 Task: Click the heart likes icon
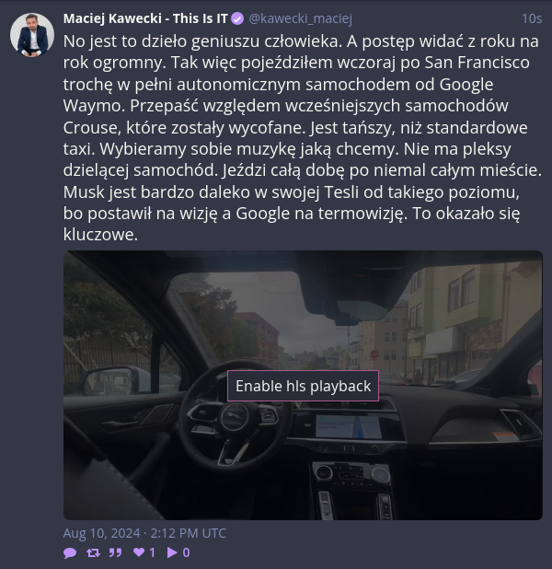click(x=139, y=552)
